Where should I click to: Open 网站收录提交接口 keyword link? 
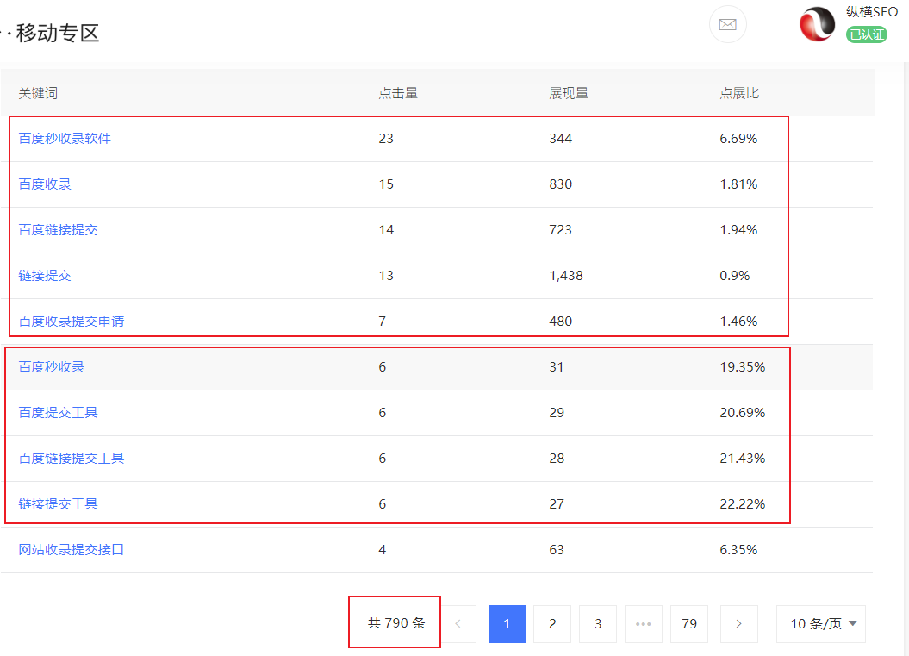[x=72, y=549]
